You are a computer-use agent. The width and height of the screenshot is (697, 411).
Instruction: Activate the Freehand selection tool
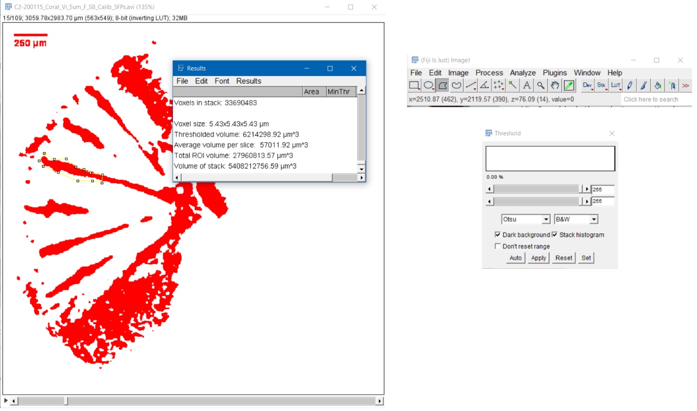coord(457,85)
